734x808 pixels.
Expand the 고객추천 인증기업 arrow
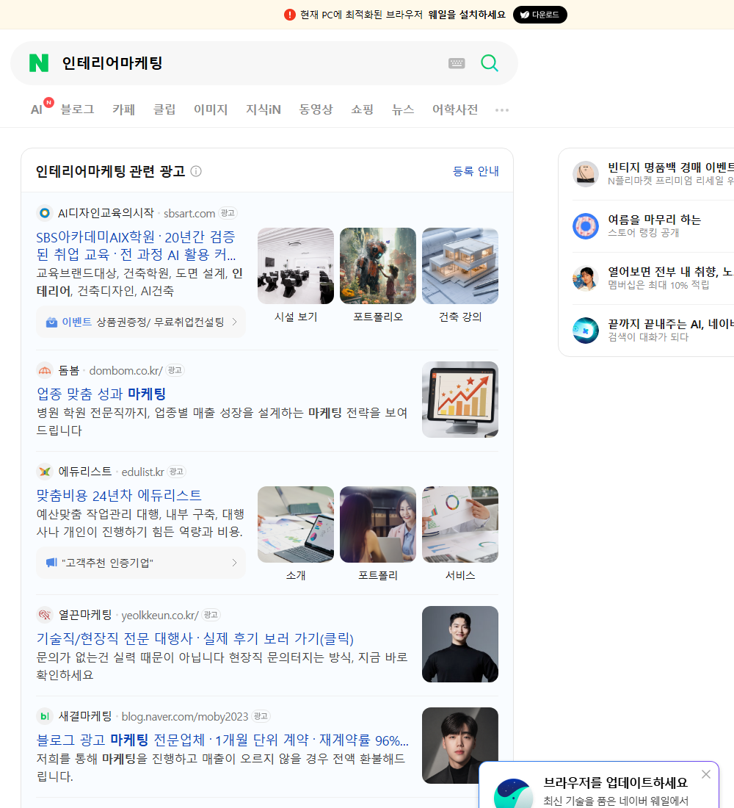pos(234,563)
